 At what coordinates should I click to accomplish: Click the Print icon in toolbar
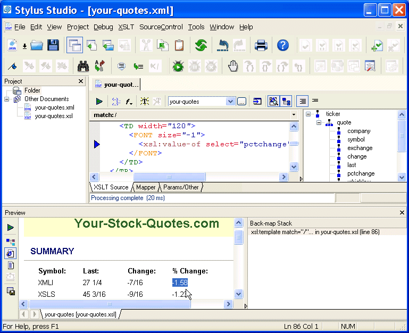[261, 46]
